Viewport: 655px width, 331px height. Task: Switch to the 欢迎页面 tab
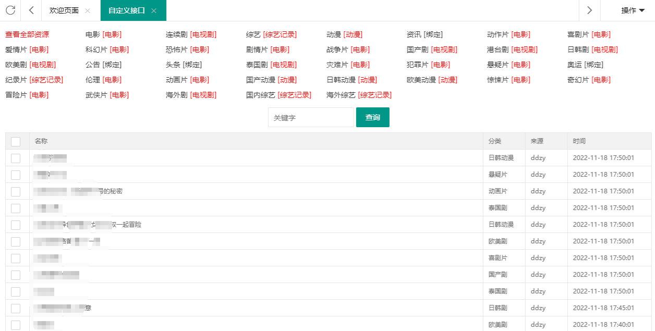[x=63, y=10]
